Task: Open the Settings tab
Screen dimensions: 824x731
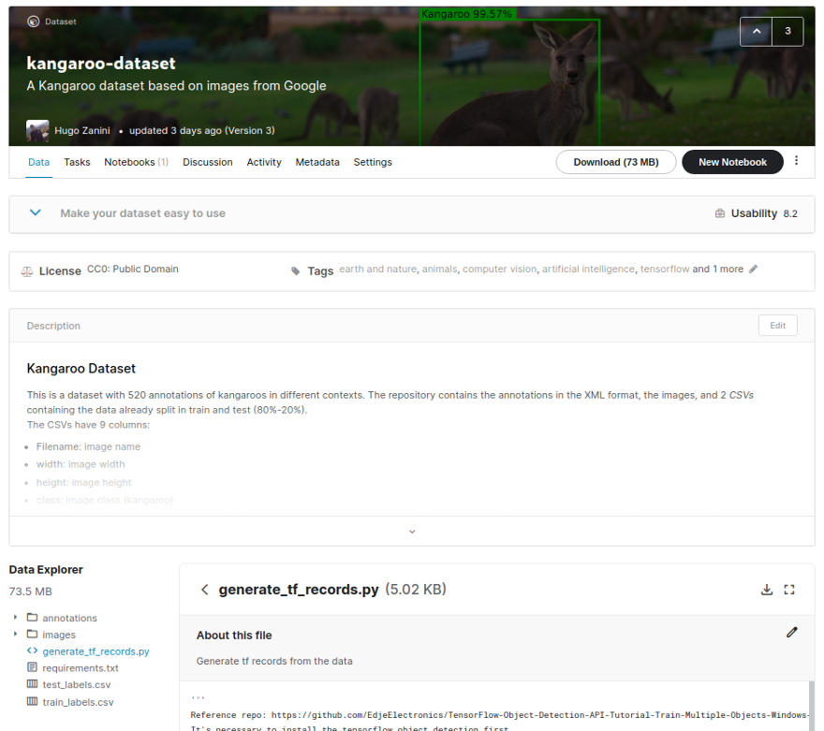Action: coord(373,162)
